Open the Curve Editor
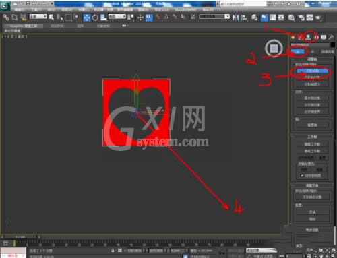 [273, 18]
